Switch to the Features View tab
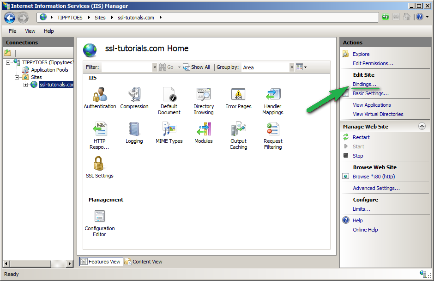Image resolution: width=434 pixels, height=281 pixels. click(101, 262)
